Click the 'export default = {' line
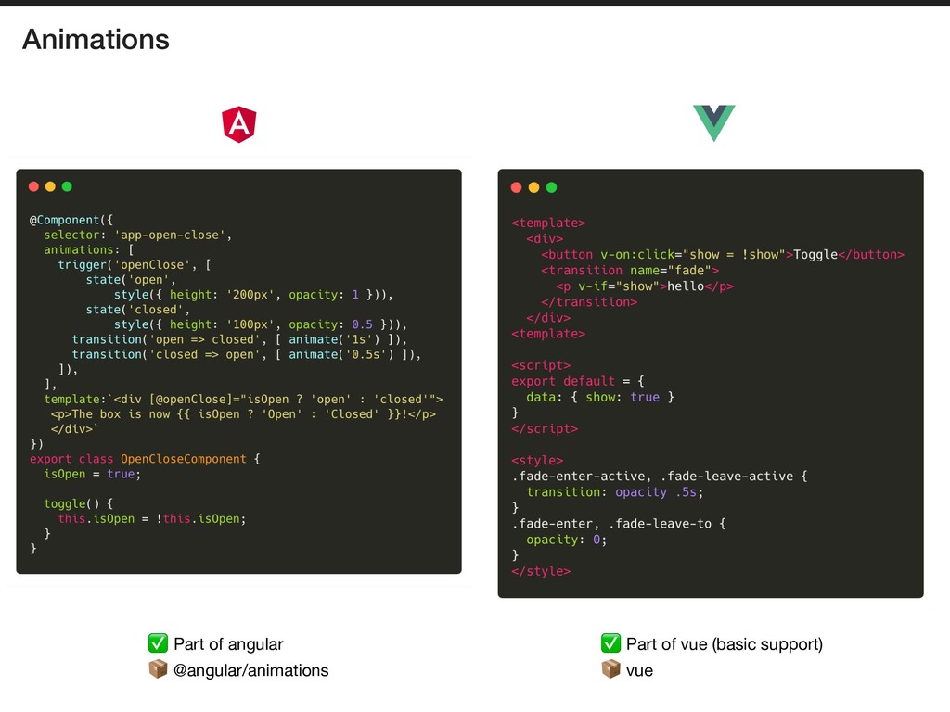 [x=577, y=381]
